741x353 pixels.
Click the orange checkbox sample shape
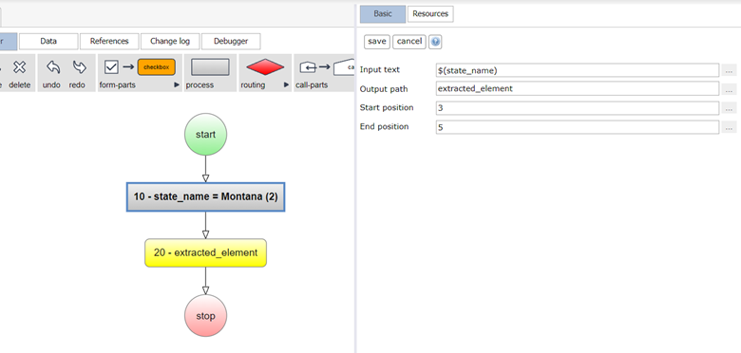(157, 67)
